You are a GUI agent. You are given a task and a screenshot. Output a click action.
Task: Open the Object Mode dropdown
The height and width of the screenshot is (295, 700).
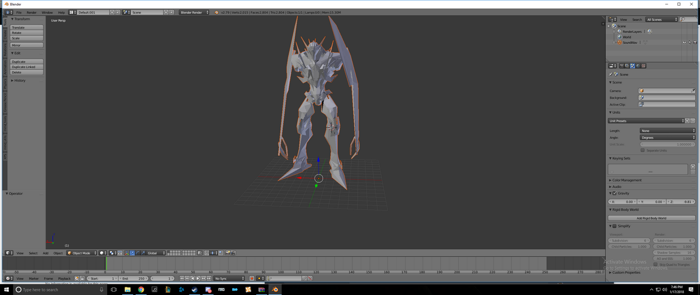coord(82,253)
